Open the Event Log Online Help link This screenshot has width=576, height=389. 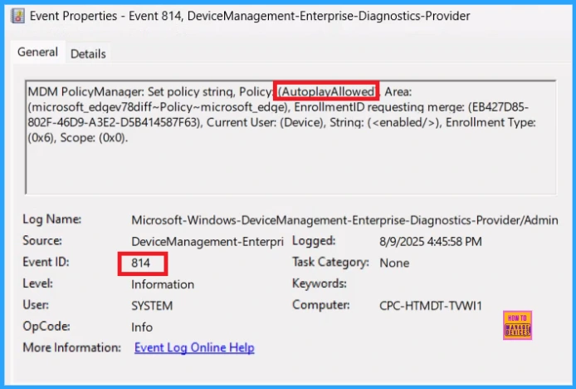tap(194, 347)
